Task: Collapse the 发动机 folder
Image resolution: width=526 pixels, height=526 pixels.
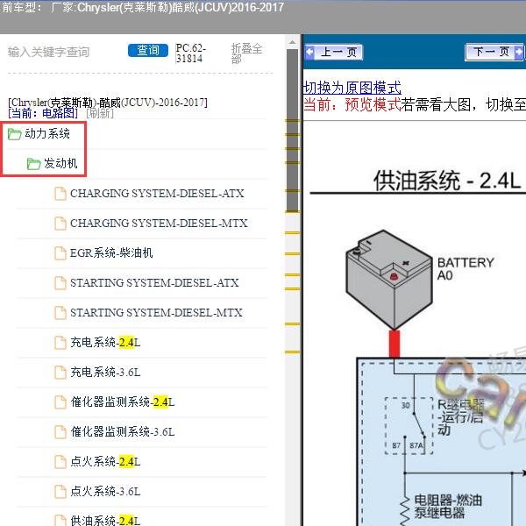Action: (x=60, y=163)
